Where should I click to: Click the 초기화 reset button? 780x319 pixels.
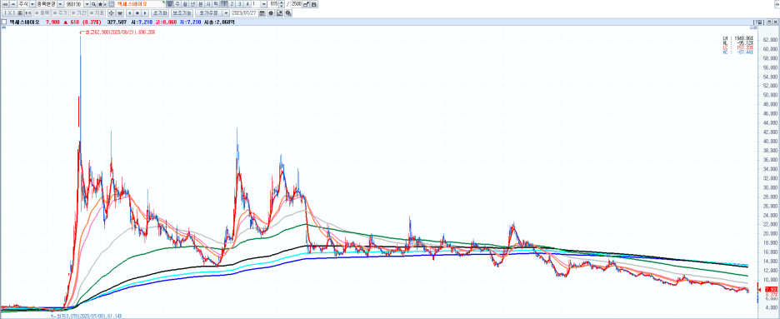160,13
